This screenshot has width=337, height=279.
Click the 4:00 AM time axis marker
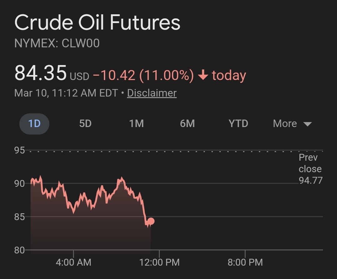pos(74,262)
